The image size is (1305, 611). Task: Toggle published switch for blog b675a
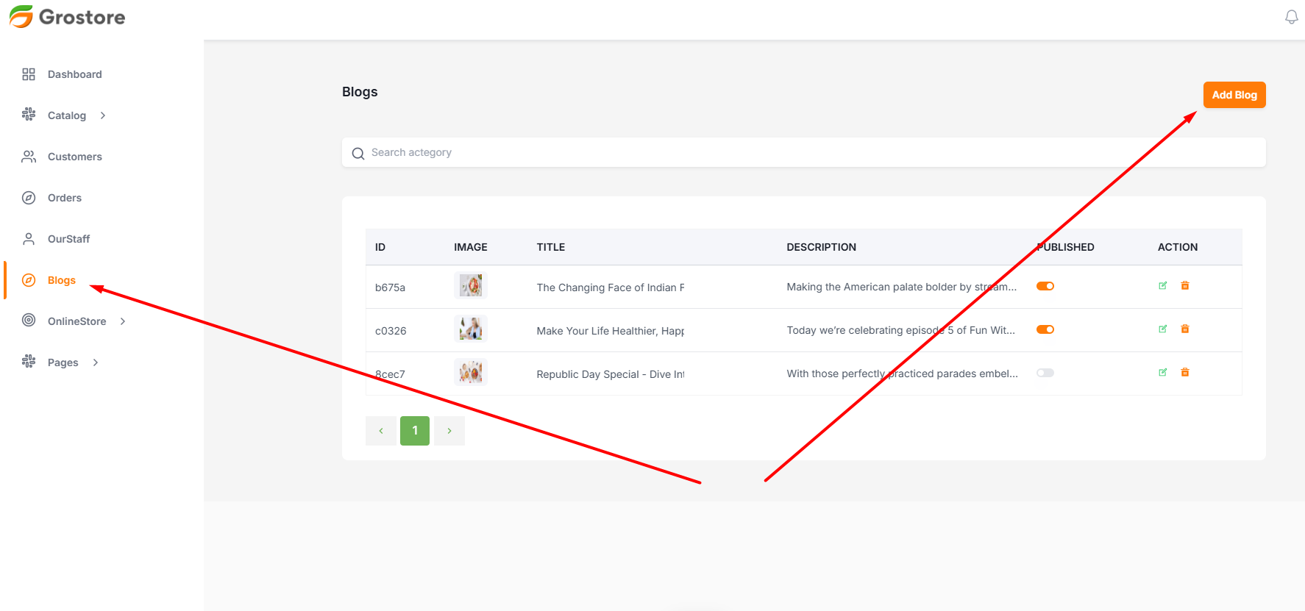coord(1045,286)
